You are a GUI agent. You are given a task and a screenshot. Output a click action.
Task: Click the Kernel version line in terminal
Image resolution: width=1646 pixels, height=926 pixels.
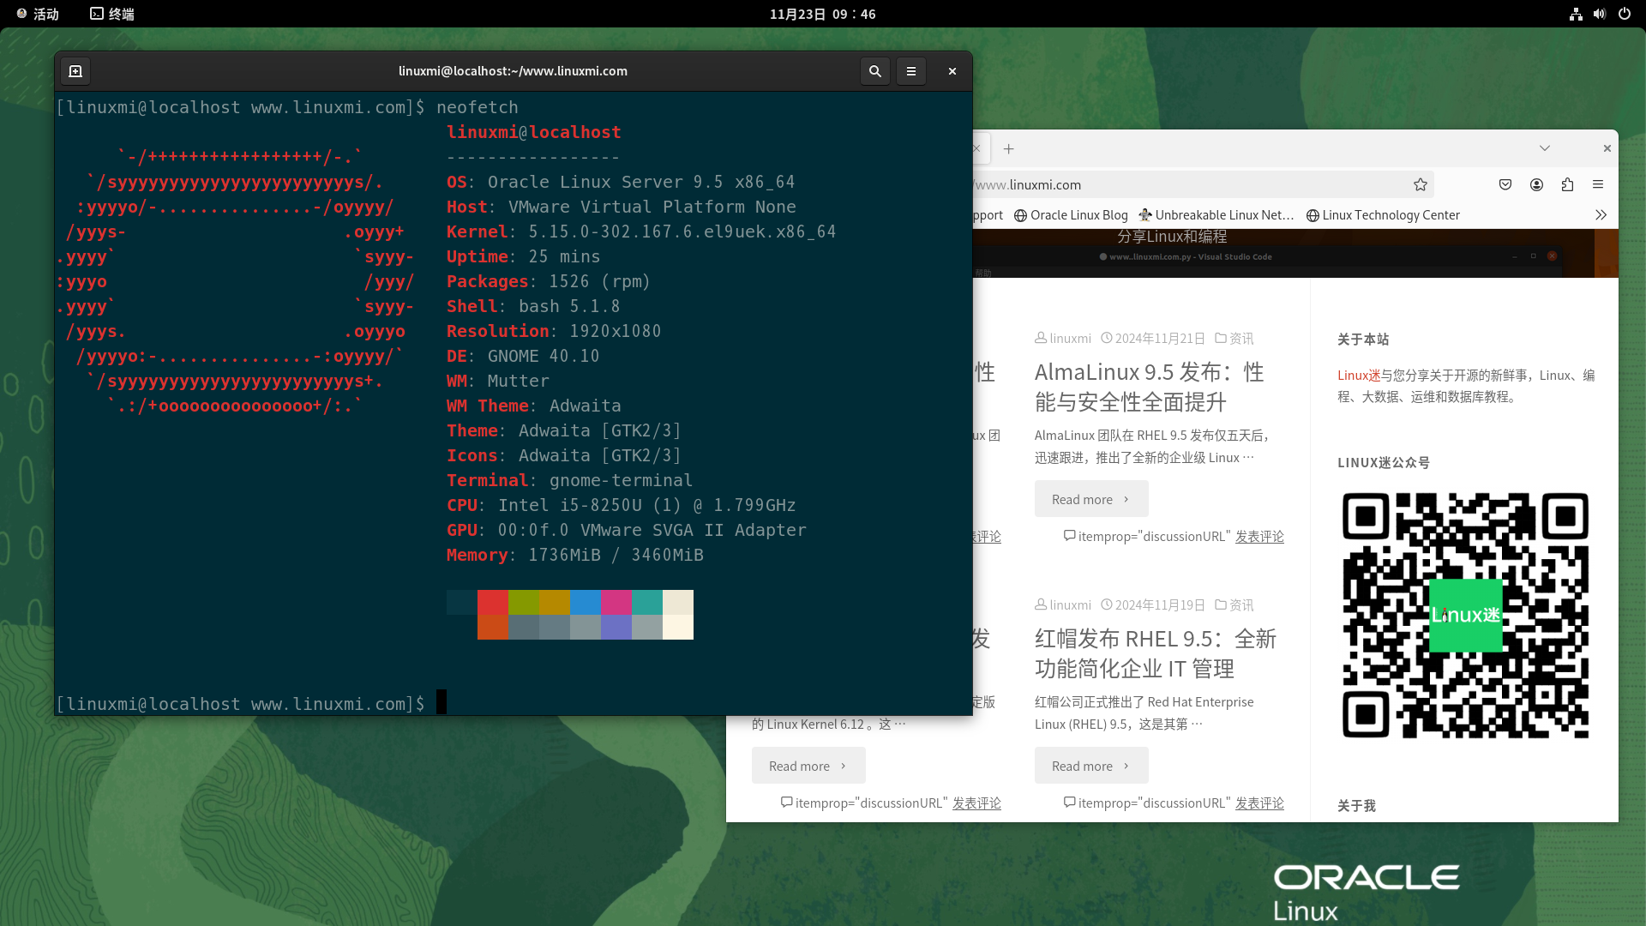640,231
